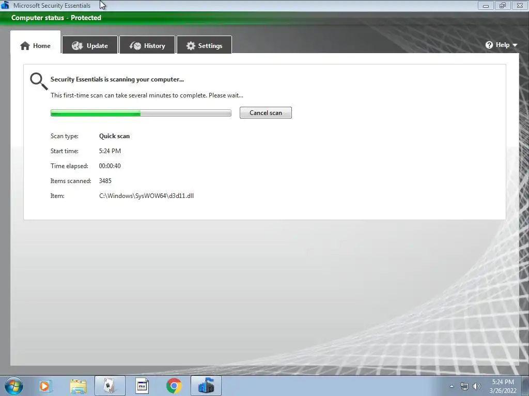Viewport: 529px width, 396px height.
Task: Open the network status tray icon
Action: point(464,386)
